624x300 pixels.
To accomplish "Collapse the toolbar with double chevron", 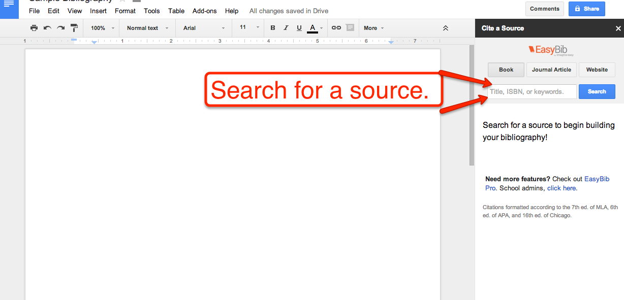I will tap(446, 28).
